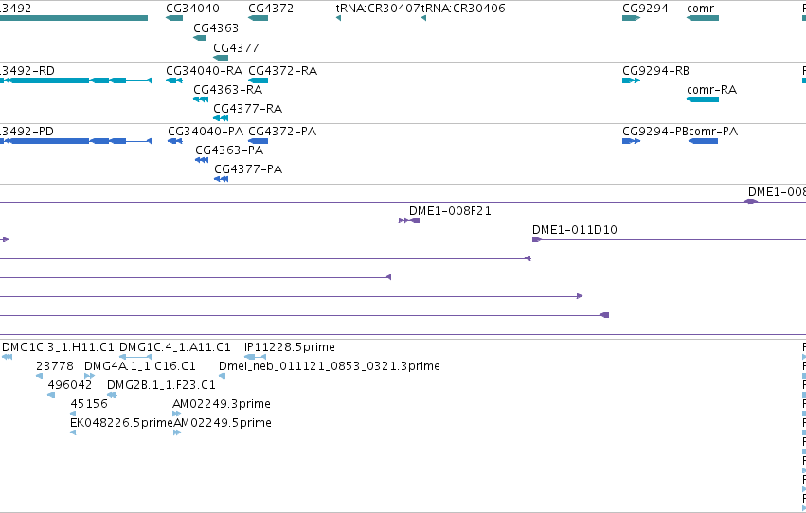Select the DMG2B.1_1.F23.C1 EST label
806x513 pixels.
pos(161,385)
